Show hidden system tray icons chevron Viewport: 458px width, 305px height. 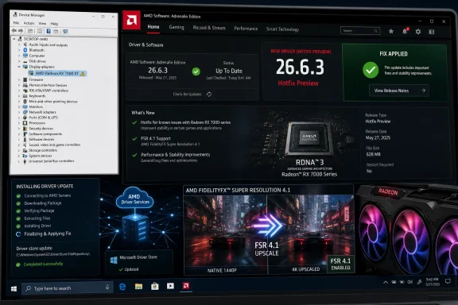click(386, 282)
